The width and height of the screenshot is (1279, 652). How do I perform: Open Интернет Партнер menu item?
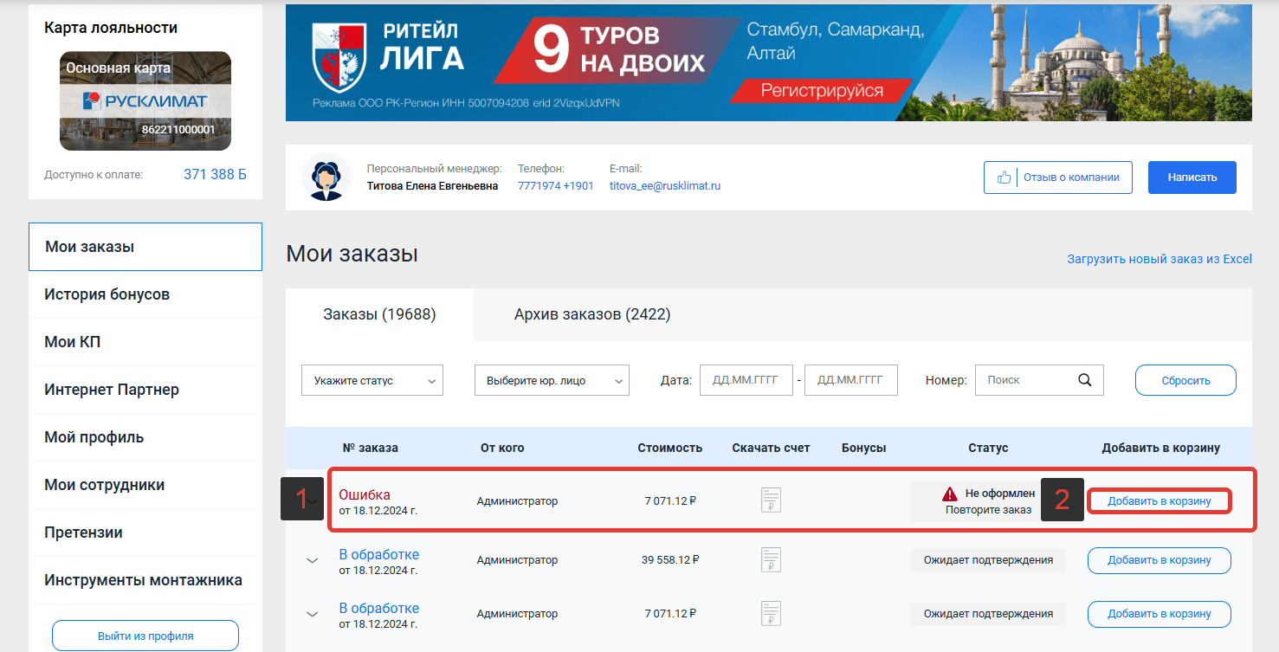tap(145, 390)
